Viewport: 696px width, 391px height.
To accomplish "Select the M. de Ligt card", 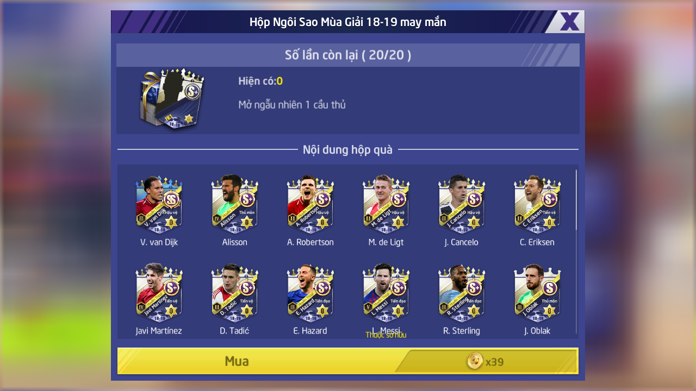I will pyautogui.click(x=386, y=204).
